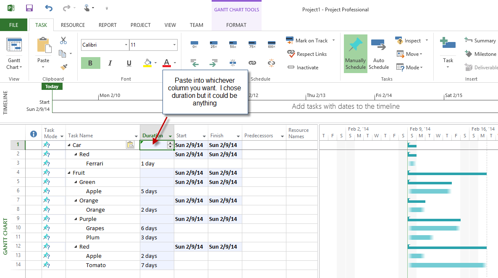Open the FILE menu
The image size is (498, 278).
[13, 25]
